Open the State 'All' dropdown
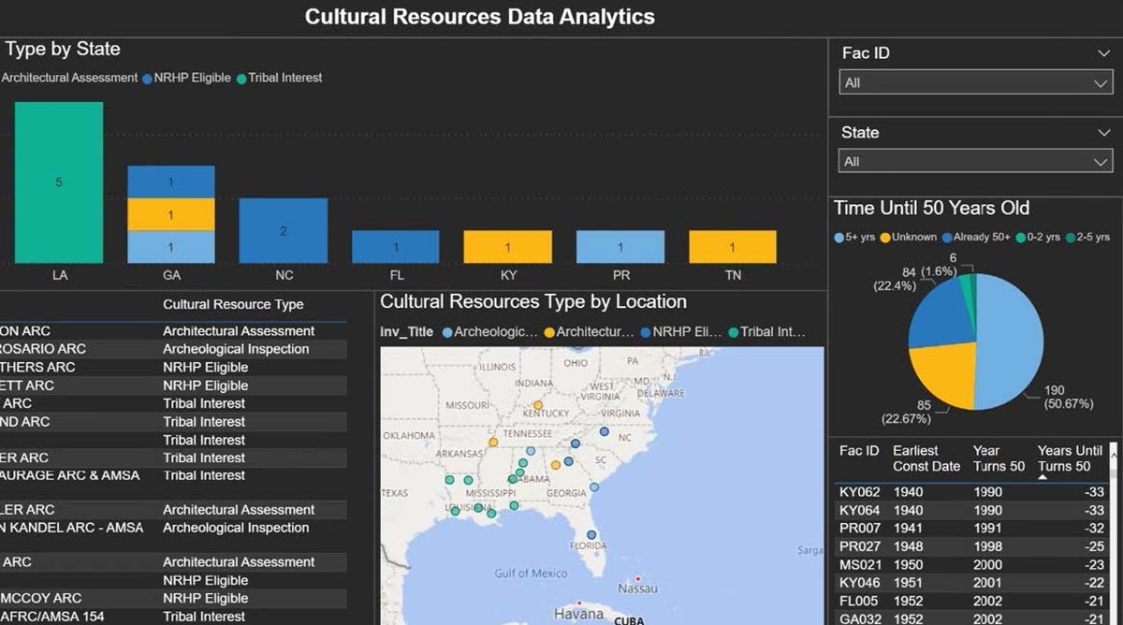This screenshot has width=1123, height=625. point(974,162)
